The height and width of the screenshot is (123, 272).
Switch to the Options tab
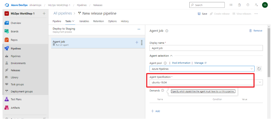point(112,21)
